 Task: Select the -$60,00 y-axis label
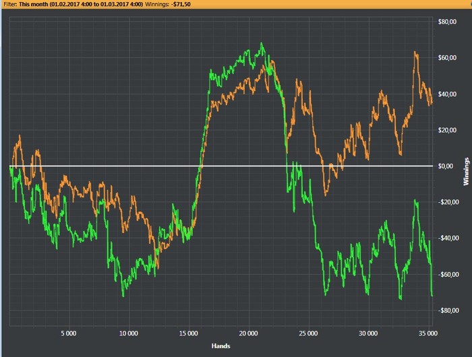[448, 274]
